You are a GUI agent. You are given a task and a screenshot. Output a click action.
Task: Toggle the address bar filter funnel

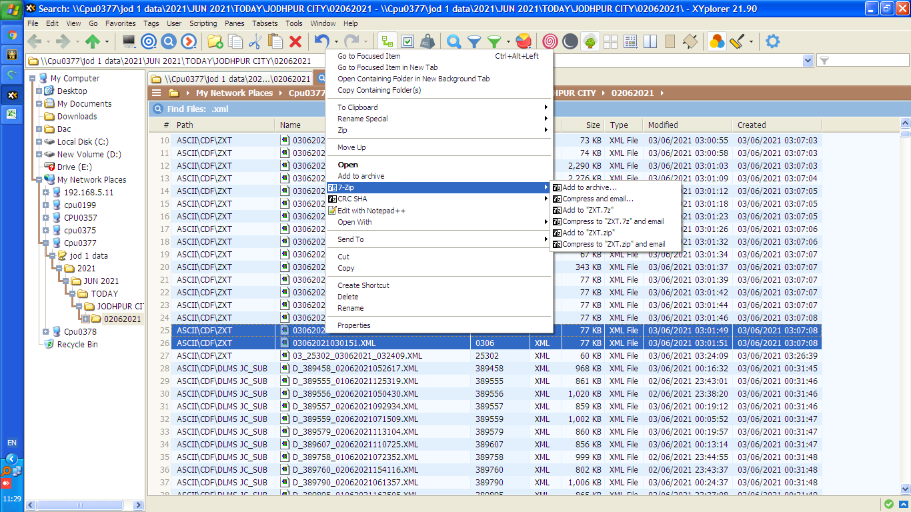824,61
